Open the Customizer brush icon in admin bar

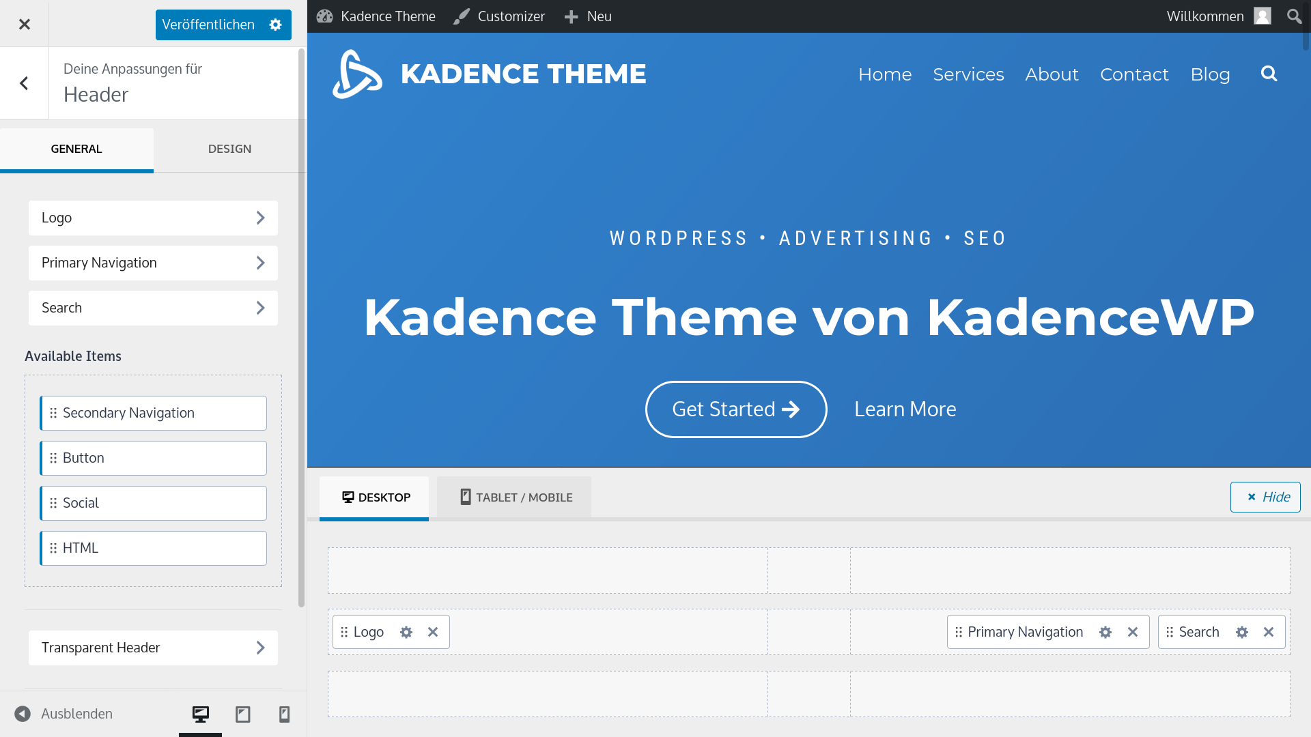463,16
